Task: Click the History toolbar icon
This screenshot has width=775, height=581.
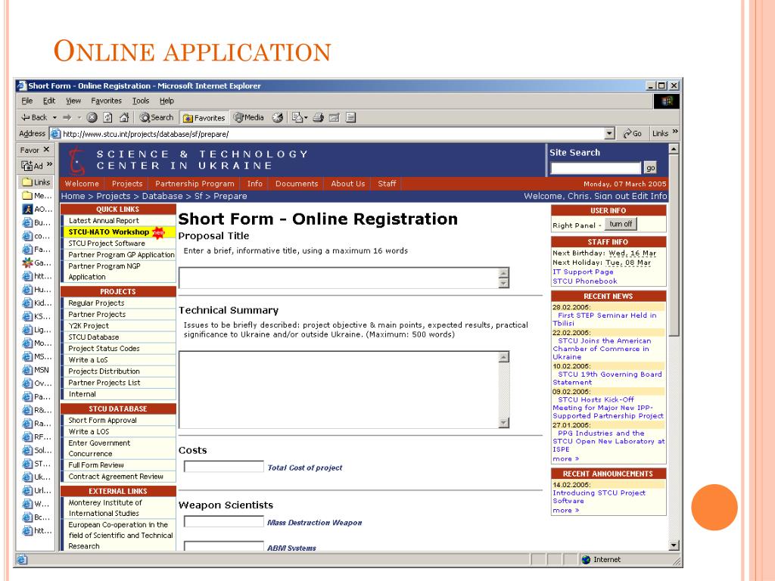Action: pos(278,117)
